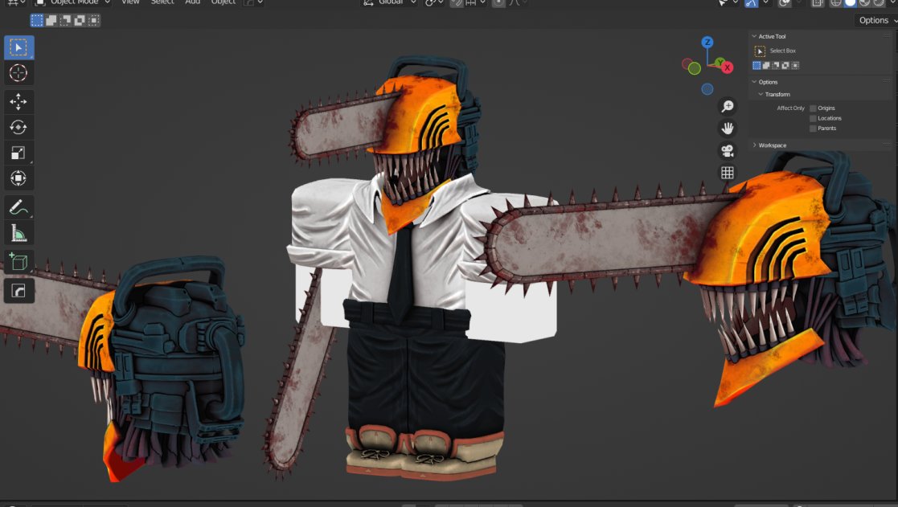Viewport: 898px width, 507px height.
Task: Grab the Active Tool panel drag handle
Action: click(x=887, y=35)
